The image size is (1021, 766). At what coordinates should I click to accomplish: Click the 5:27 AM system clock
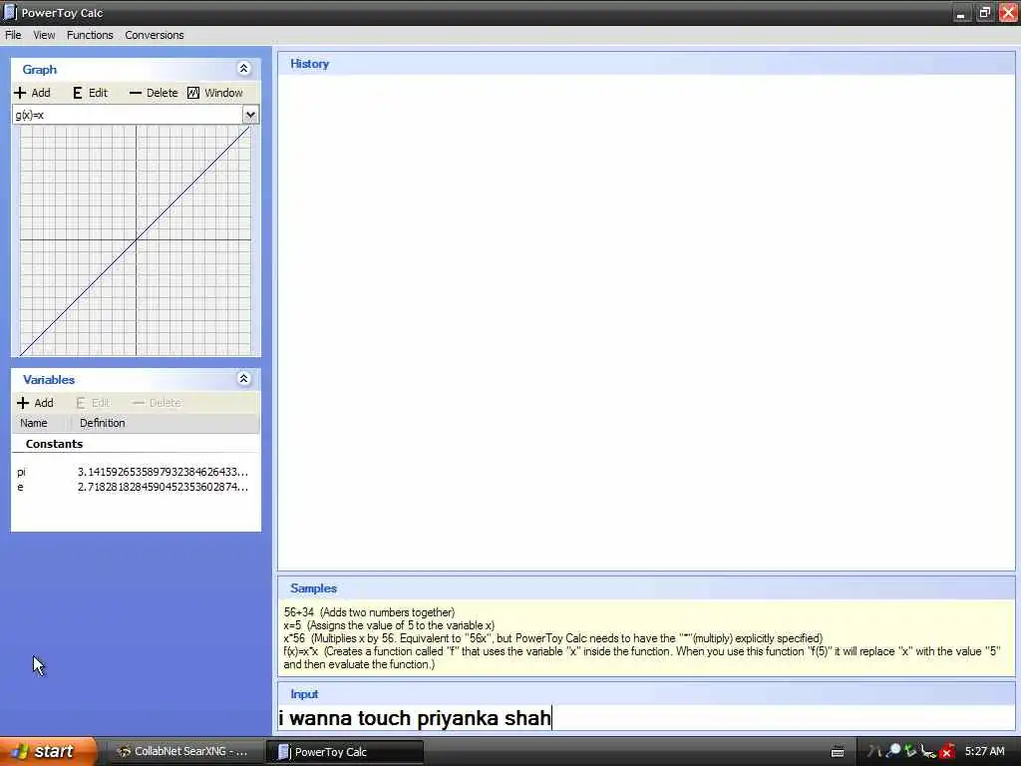tap(984, 752)
